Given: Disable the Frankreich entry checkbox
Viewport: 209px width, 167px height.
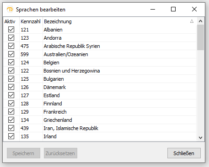Looking at the screenshot, I should [x=11, y=112].
